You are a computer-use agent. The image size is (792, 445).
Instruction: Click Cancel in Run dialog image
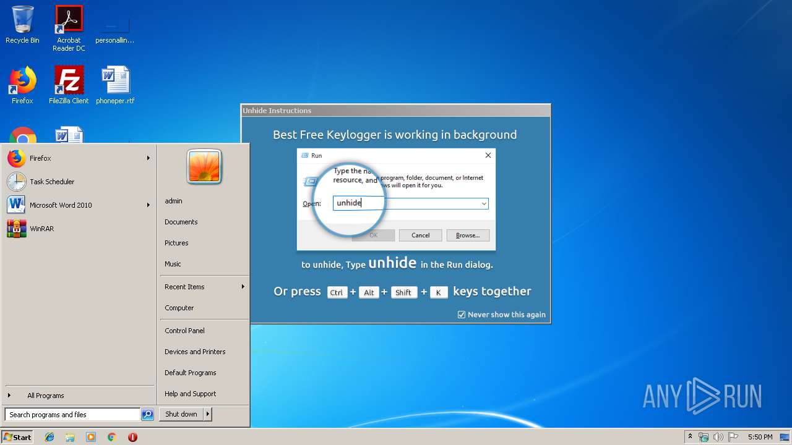pos(421,235)
